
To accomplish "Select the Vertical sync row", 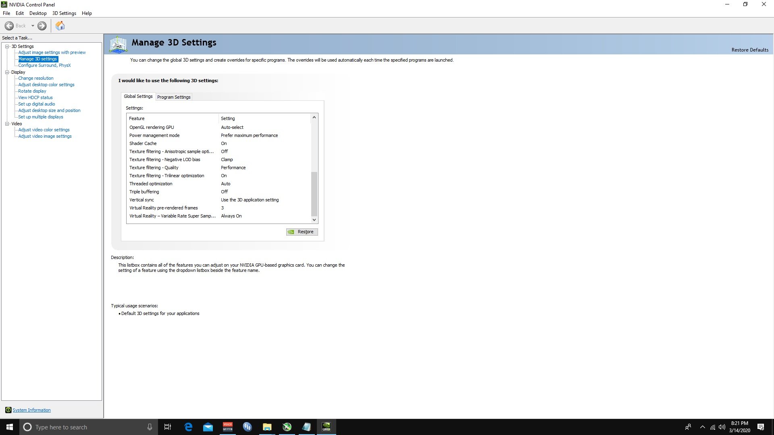I will tap(219, 200).
